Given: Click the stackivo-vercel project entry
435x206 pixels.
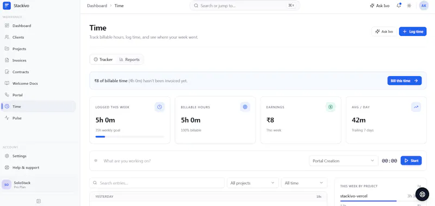Looking at the screenshot, I should pyautogui.click(x=354, y=196).
